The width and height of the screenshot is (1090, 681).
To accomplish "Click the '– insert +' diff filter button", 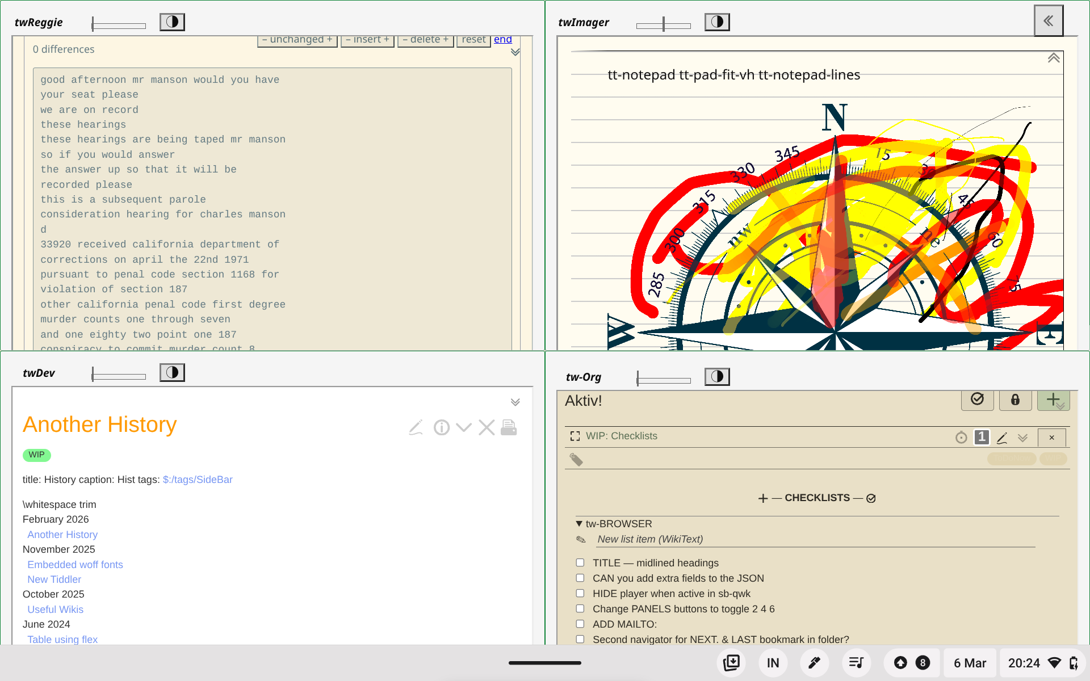I will pyautogui.click(x=367, y=40).
